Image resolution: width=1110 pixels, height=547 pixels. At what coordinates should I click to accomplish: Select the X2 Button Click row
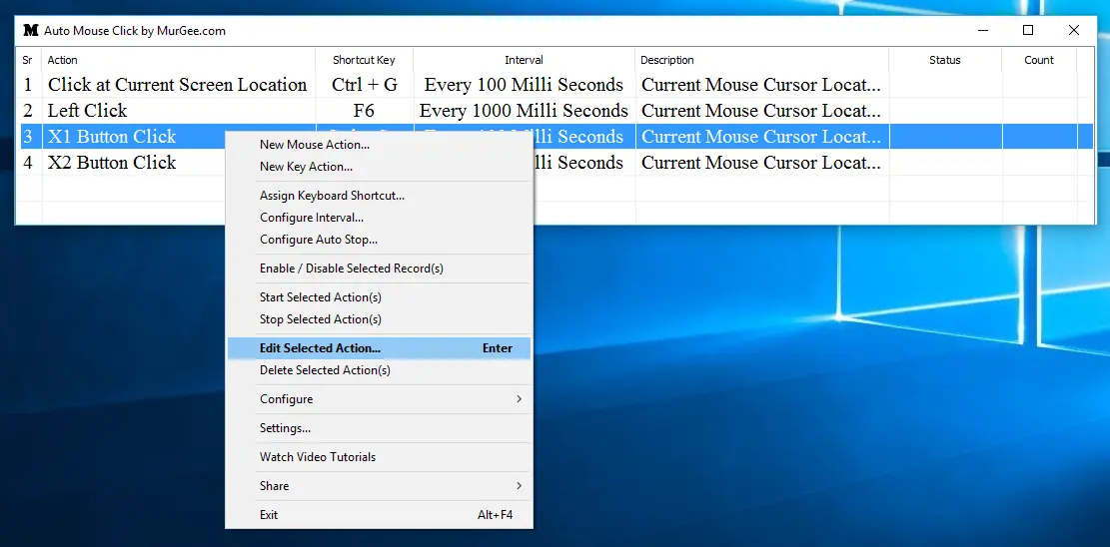click(112, 163)
